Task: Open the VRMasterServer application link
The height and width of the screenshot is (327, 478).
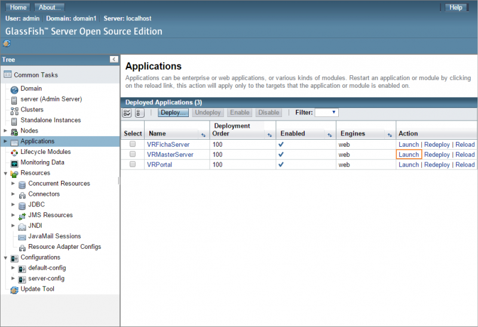Action: tap(170, 155)
